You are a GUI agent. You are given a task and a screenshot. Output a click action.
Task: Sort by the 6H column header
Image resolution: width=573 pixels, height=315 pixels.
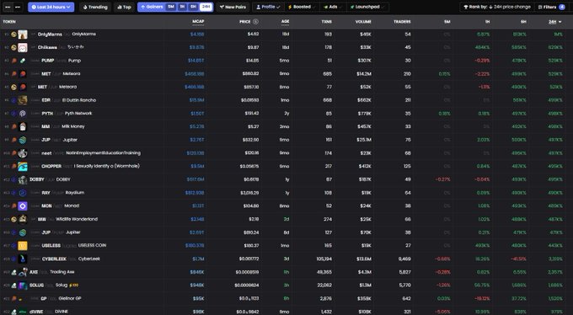point(523,22)
